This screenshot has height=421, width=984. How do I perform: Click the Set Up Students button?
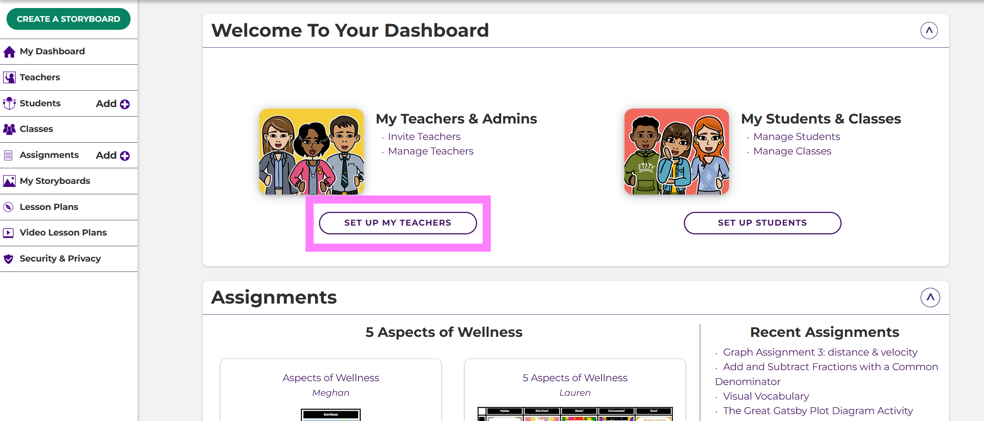762,223
